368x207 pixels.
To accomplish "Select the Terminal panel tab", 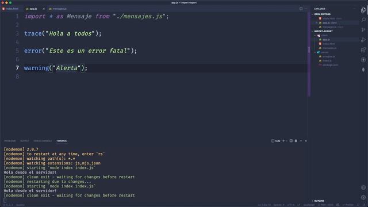I will coord(62,141).
